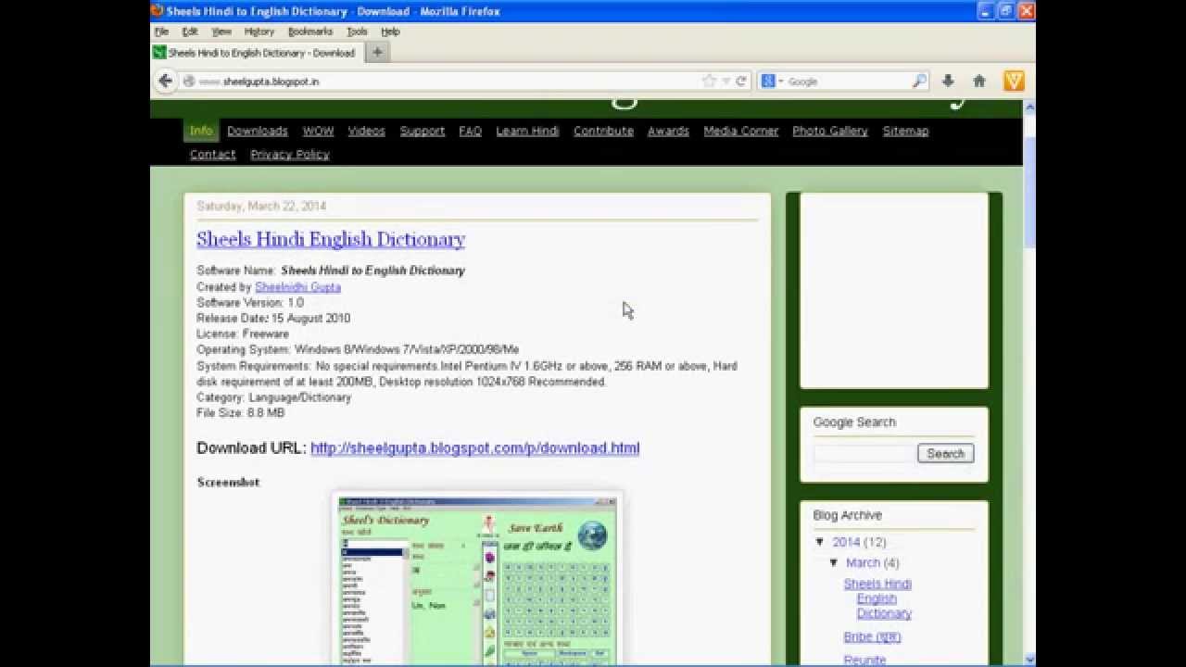The height and width of the screenshot is (667, 1186).
Task: Go to the Firefox home icon
Action: (979, 81)
